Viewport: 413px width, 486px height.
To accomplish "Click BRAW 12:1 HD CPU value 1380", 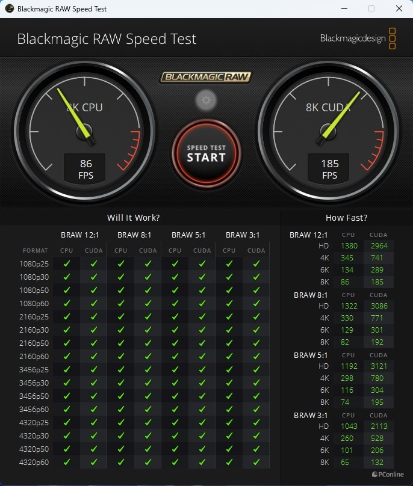I will pyautogui.click(x=349, y=246).
